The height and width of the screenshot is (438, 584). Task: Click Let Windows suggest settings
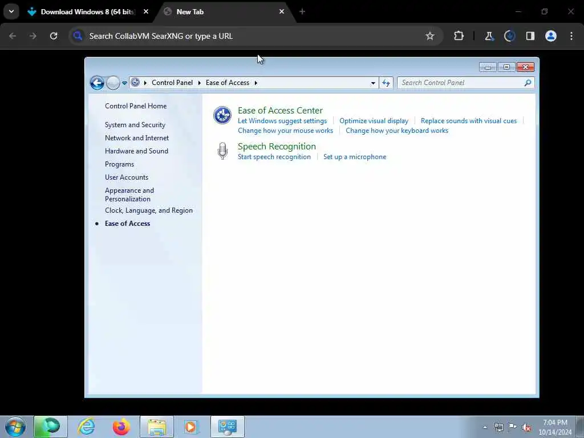pyautogui.click(x=282, y=121)
